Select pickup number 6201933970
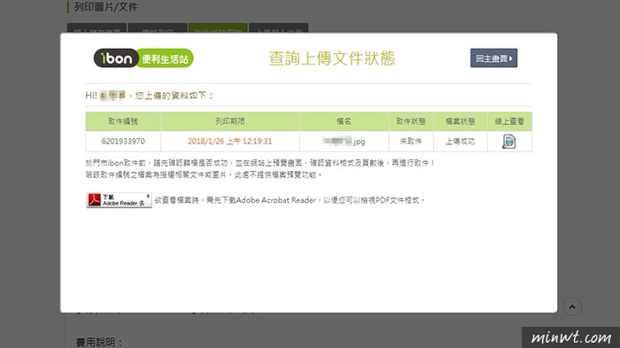This screenshot has height=348, width=620. coord(123,141)
